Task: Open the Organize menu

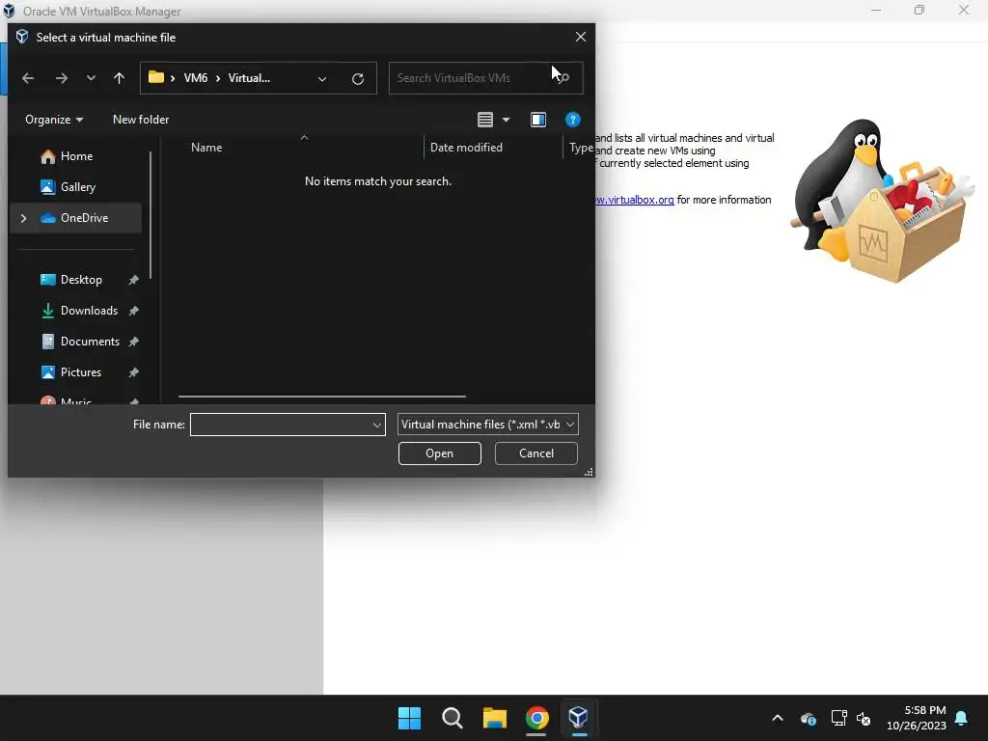Action: tap(54, 120)
